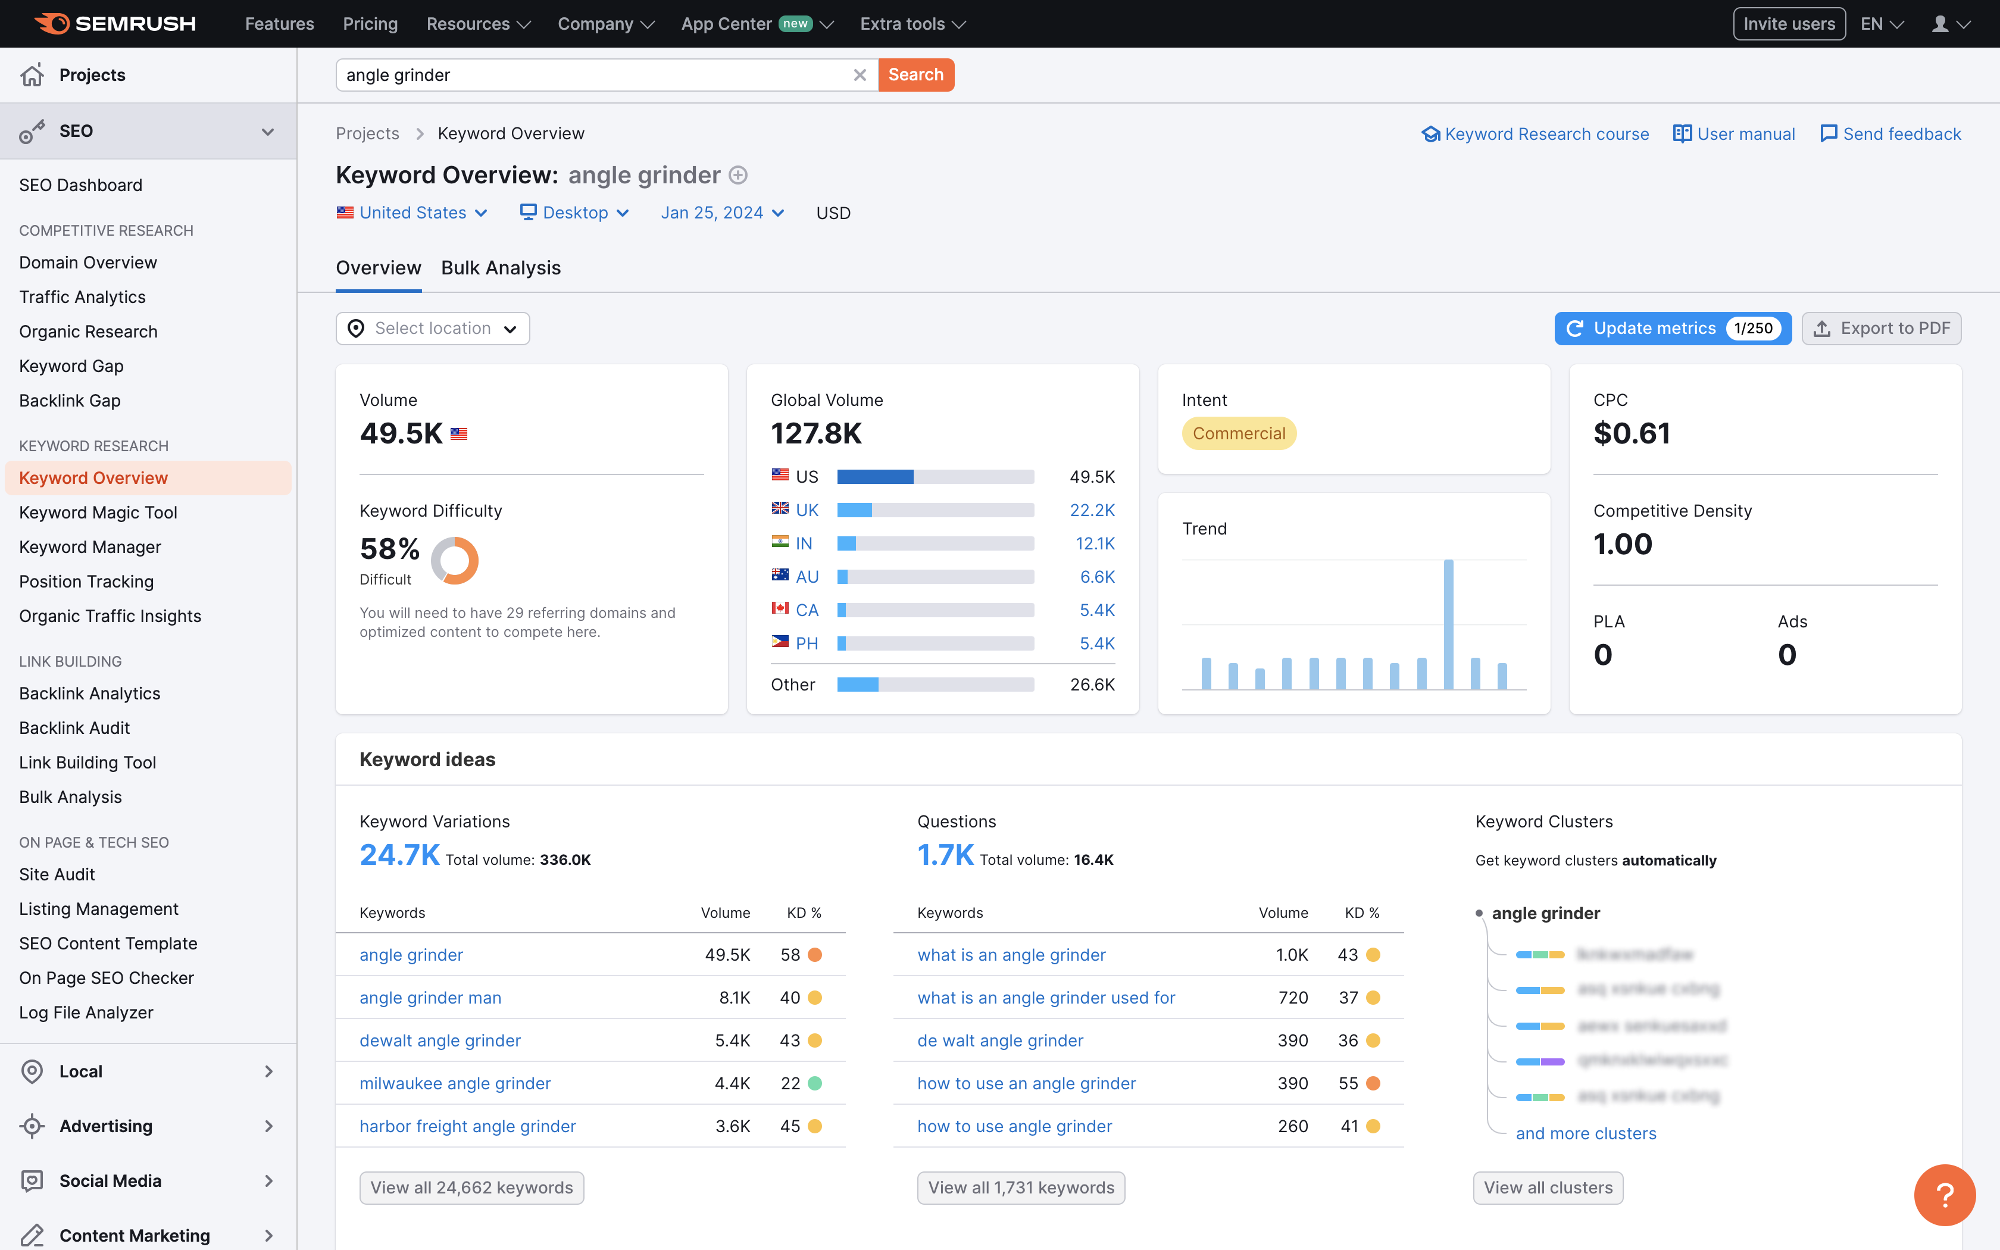Open the Desktop device dropdown

(x=576, y=212)
